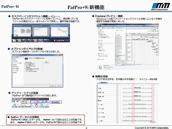172x129 pixels.
Task: Click the Undo arrow in quick access toolbar
Action: click(21, 99)
